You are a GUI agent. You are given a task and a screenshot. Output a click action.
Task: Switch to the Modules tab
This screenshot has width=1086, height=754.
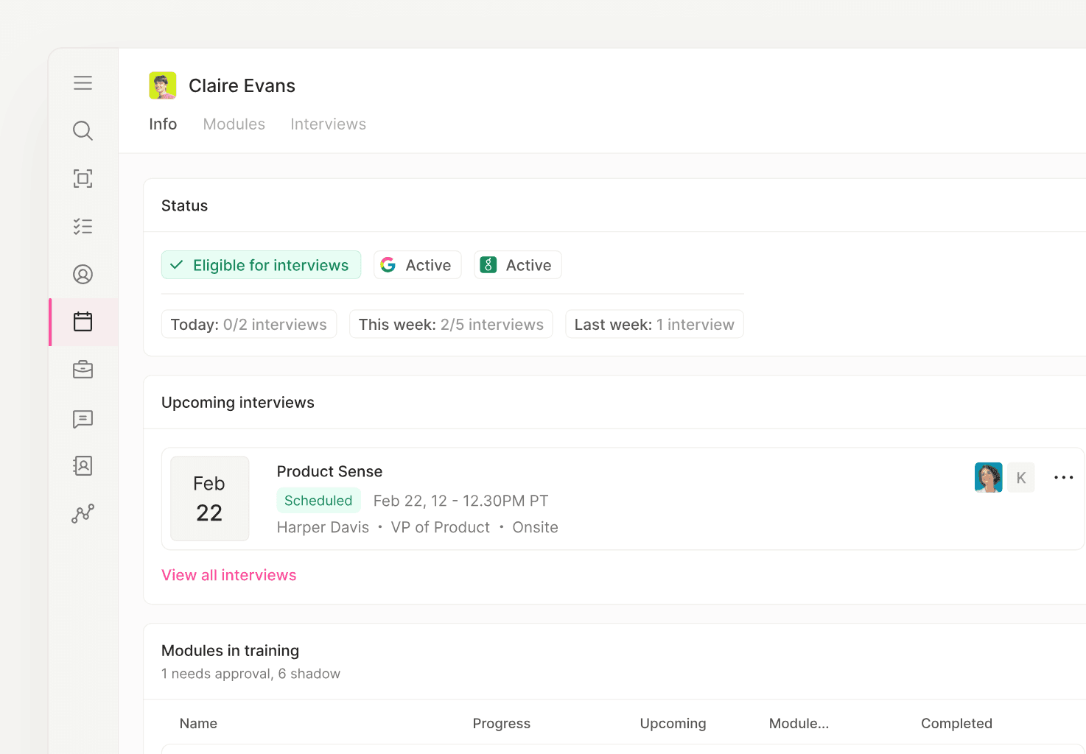pos(234,124)
